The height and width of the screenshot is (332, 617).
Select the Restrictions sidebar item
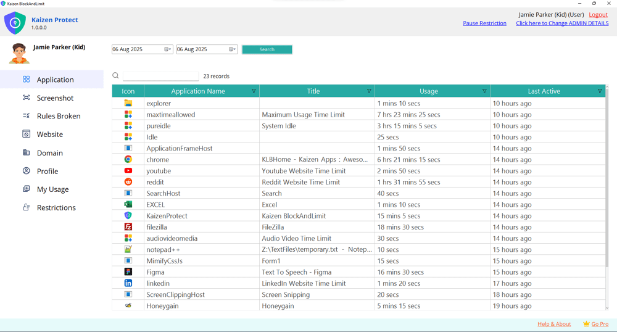(x=56, y=208)
